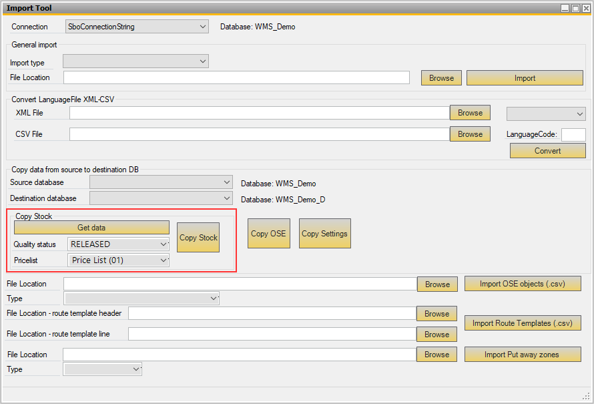Click the Convert button
The image size is (594, 404).
click(547, 151)
